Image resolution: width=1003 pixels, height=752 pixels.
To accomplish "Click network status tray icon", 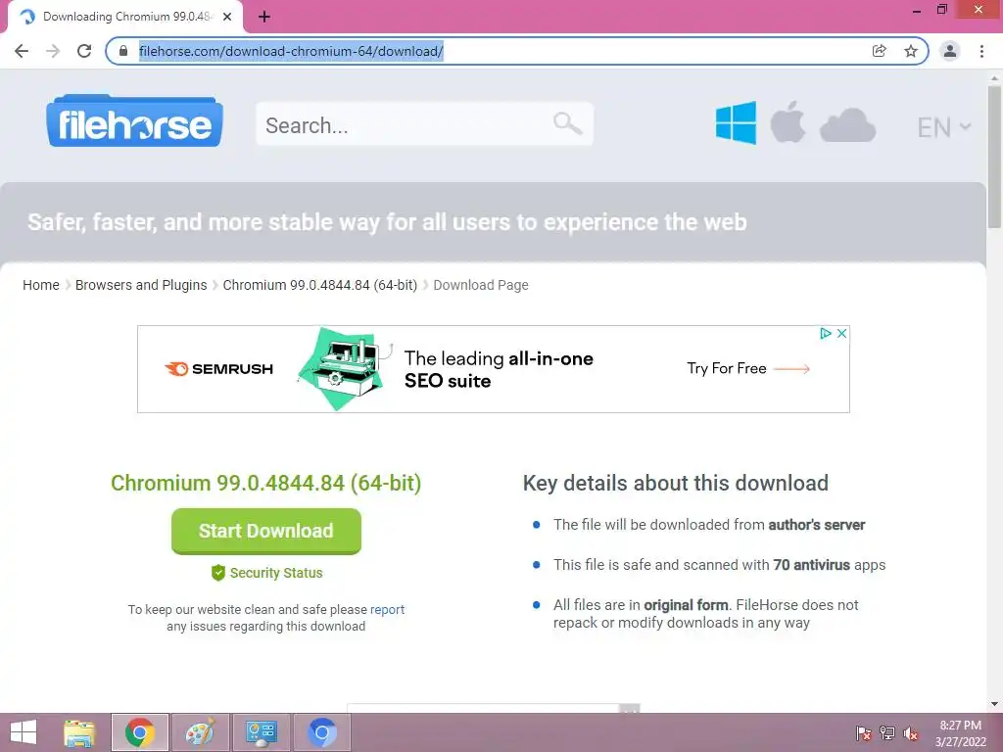I will (x=887, y=733).
